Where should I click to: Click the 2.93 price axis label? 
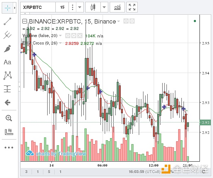[x=206, y=103]
